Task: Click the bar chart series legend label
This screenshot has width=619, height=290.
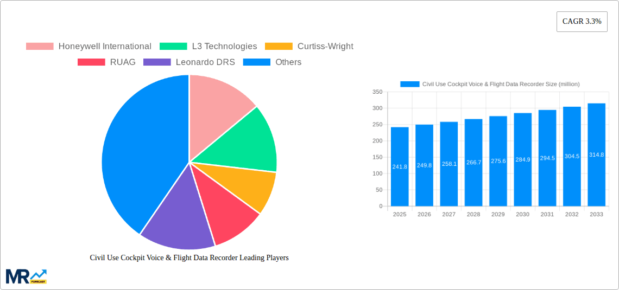Action: coord(501,84)
